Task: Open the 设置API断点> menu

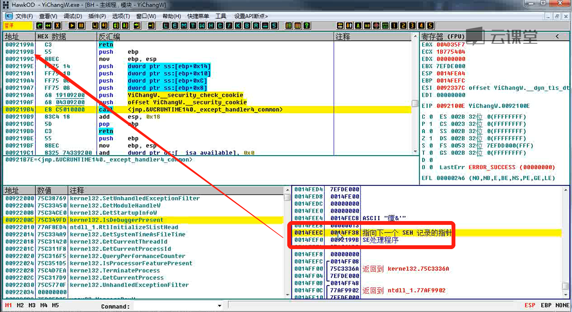Action: pyautogui.click(x=251, y=16)
